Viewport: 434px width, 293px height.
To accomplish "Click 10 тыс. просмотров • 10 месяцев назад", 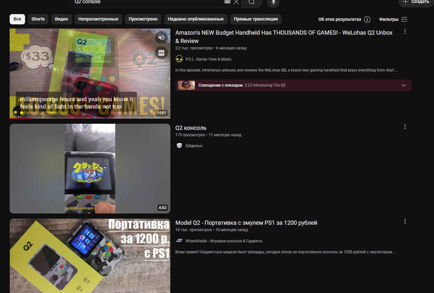I will tap(212, 230).
